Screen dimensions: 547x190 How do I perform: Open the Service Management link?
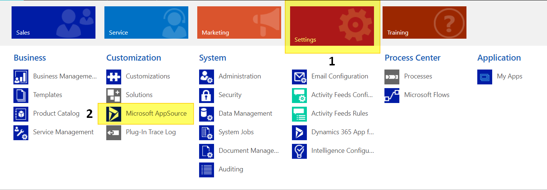click(63, 132)
